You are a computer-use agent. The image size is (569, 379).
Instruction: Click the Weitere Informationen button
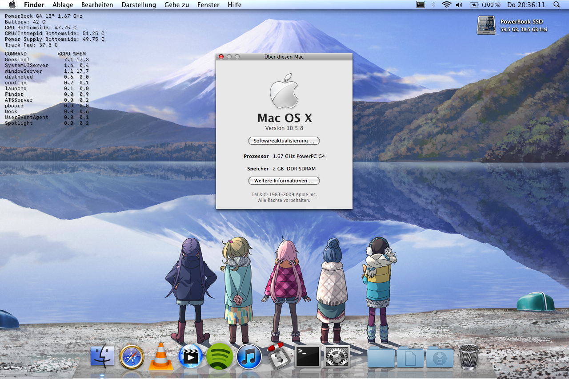(x=284, y=181)
